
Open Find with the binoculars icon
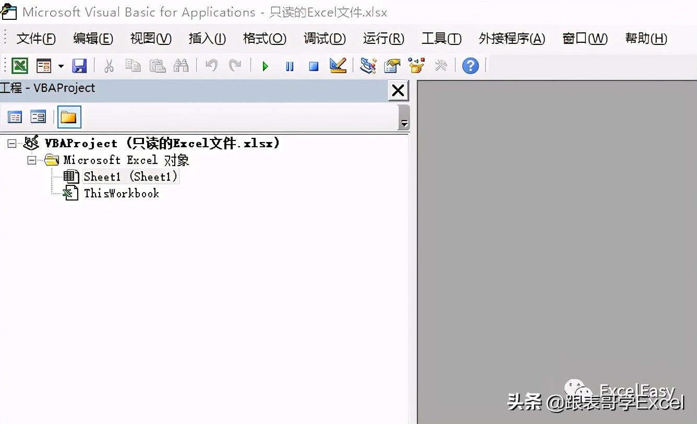(x=181, y=66)
